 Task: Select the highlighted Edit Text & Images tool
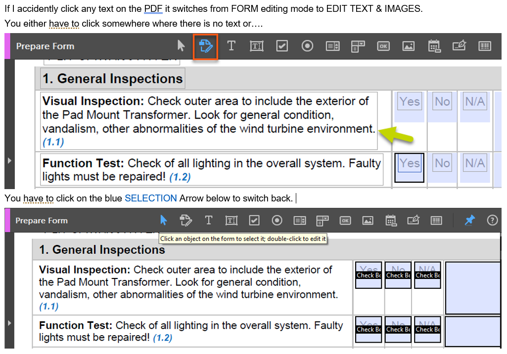pos(205,46)
